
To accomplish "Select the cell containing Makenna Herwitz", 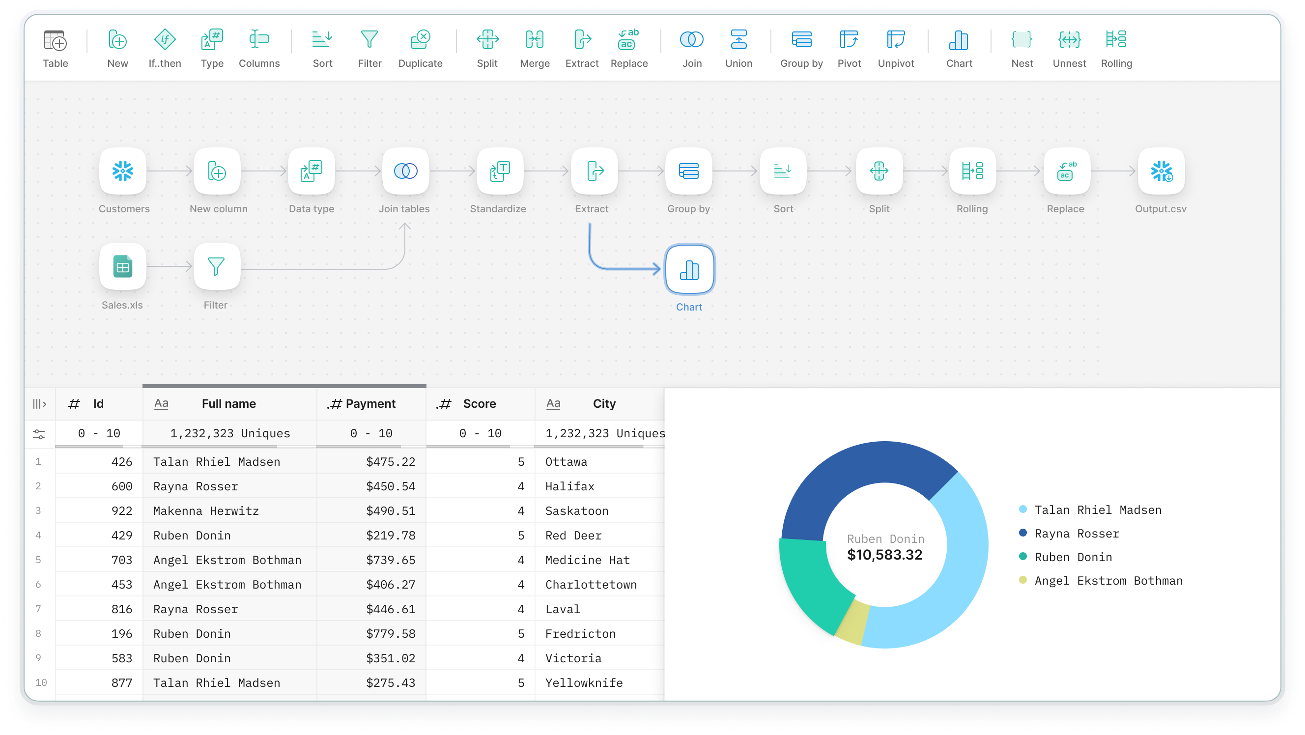I will (206, 510).
